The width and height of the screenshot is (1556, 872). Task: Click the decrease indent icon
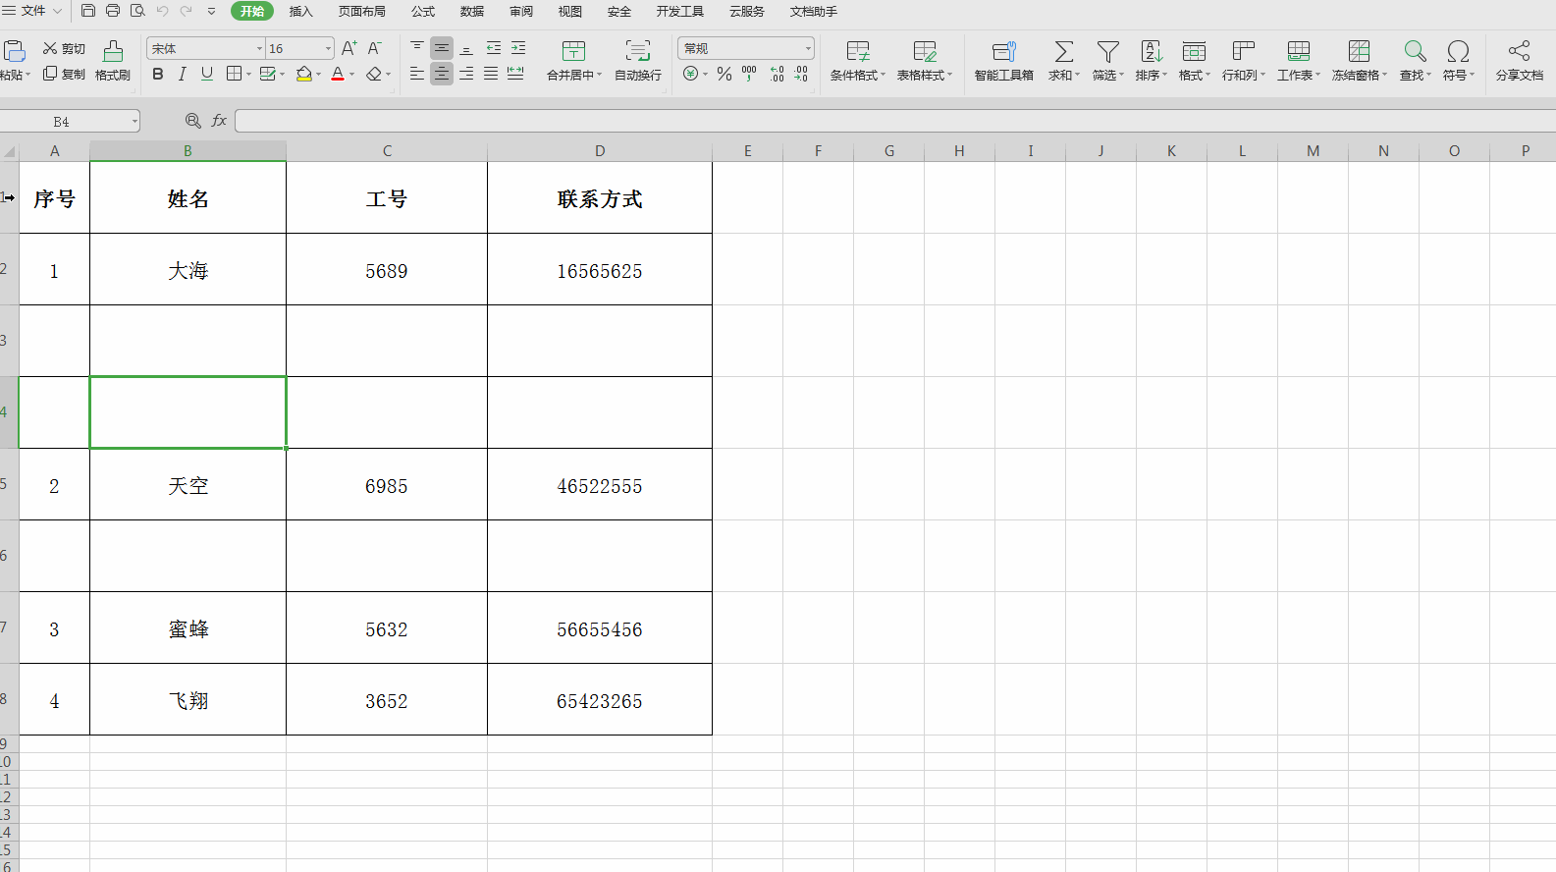(x=494, y=47)
